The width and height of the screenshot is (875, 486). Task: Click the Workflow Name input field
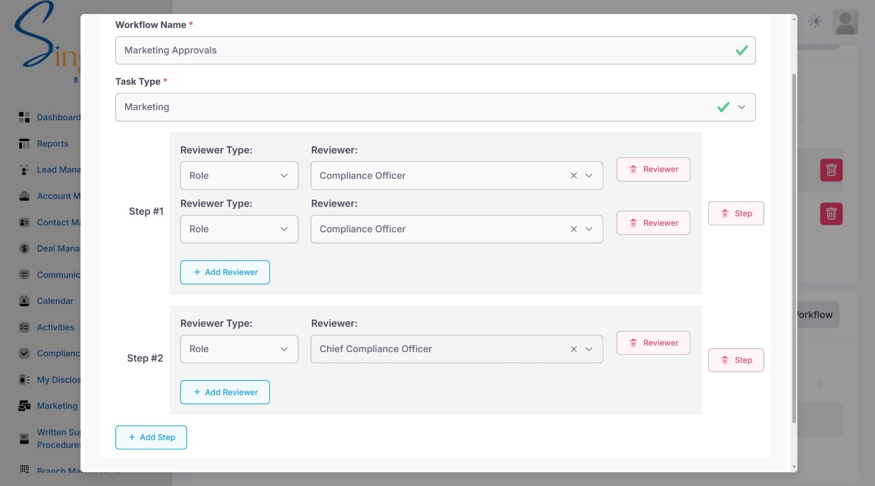coord(427,50)
